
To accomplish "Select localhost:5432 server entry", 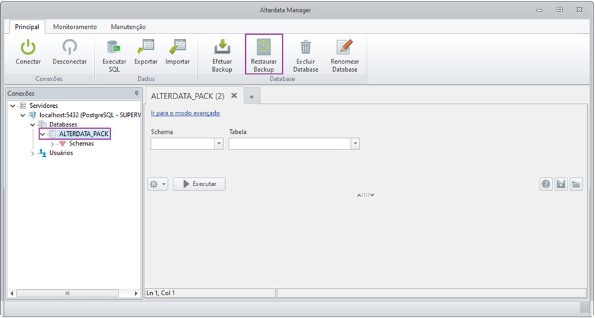I will coord(90,115).
